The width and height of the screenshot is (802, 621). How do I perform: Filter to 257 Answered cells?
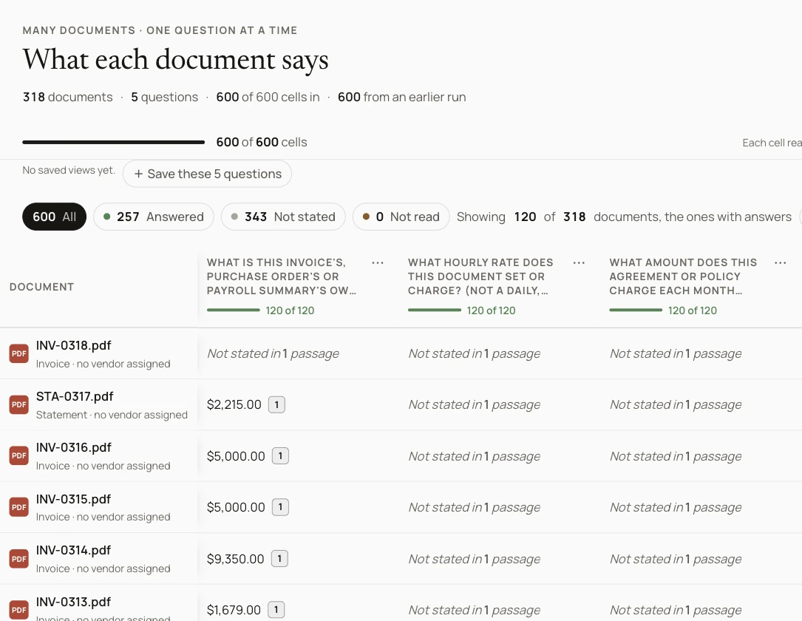click(154, 217)
